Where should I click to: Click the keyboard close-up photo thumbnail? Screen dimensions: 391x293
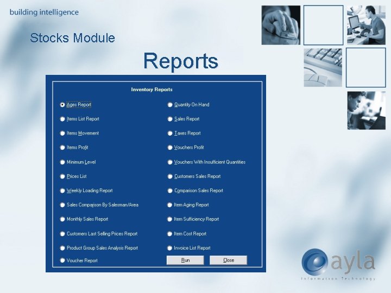[x=323, y=67]
